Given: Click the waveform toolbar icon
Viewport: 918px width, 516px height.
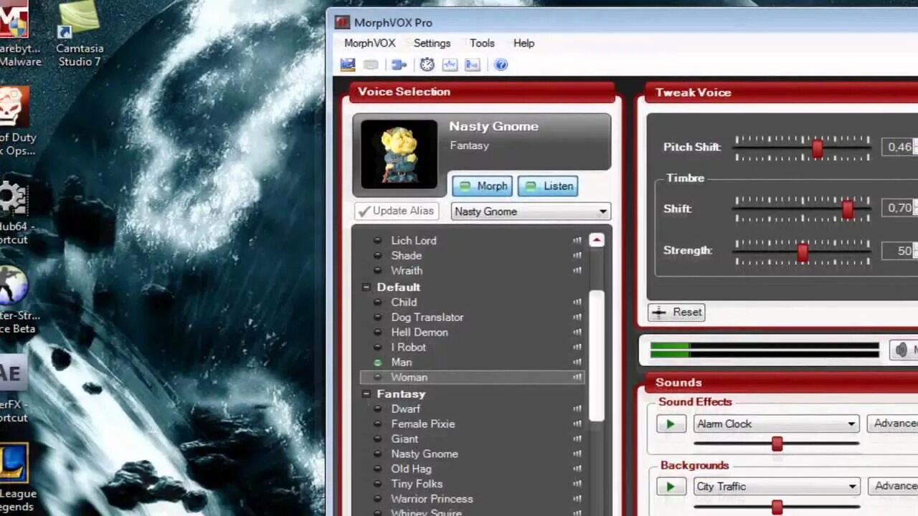Looking at the screenshot, I should point(450,64).
